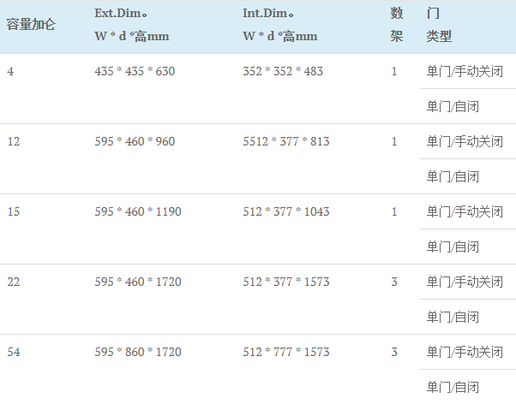The width and height of the screenshot is (516, 404).
Task: Click the 512 * 777 * 1573 cell
Action: point(285,352)
